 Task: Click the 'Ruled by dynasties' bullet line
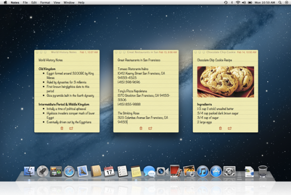(x=66, y=82)
